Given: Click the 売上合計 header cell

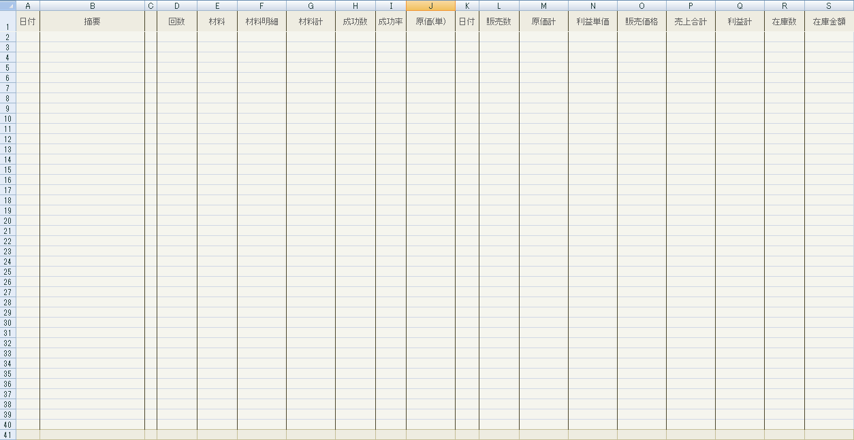Looking at the screenshot, I should click(691, 21).
